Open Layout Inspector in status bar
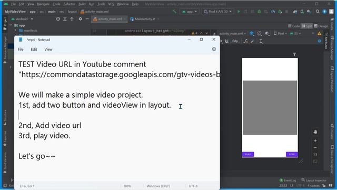This screenshot has width=337, height=190. click(x=314, y=180)
